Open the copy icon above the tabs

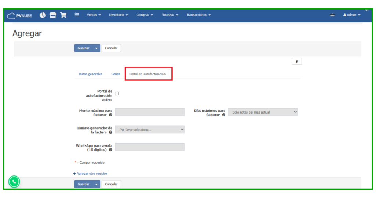pos(297,61)
